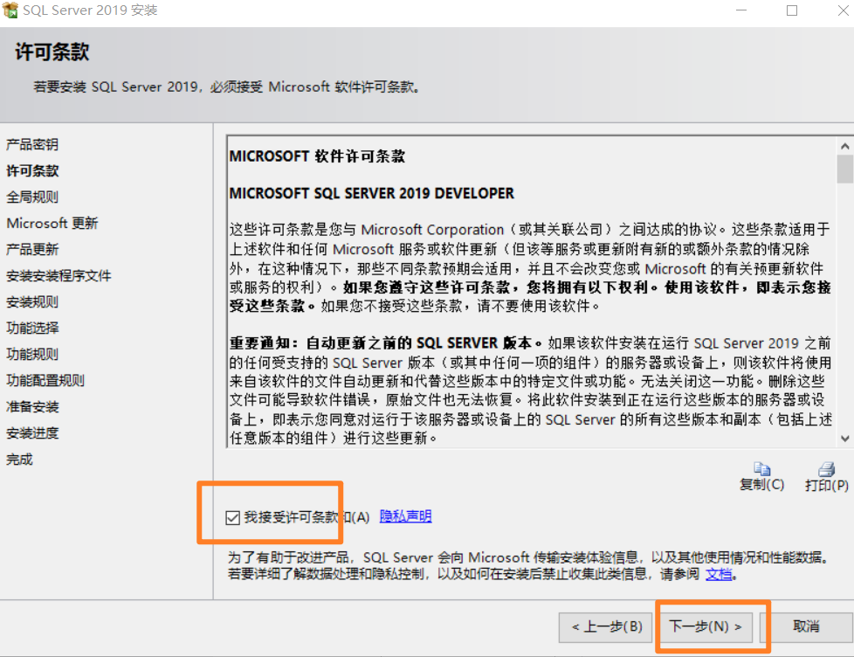Click the 下一步(N) button

click(x=706, y=627)
